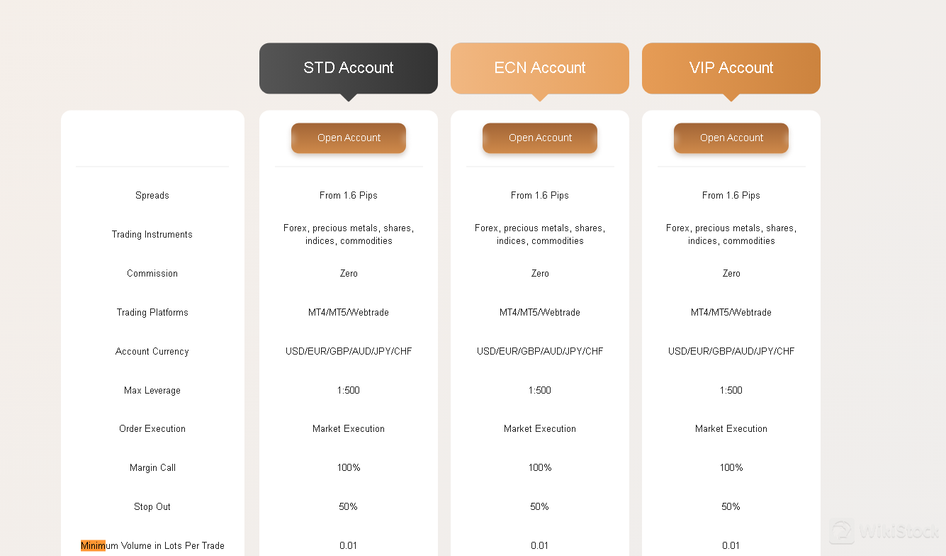Open Account under the VIP Account column
946x556 pixels.
(731, 138)
